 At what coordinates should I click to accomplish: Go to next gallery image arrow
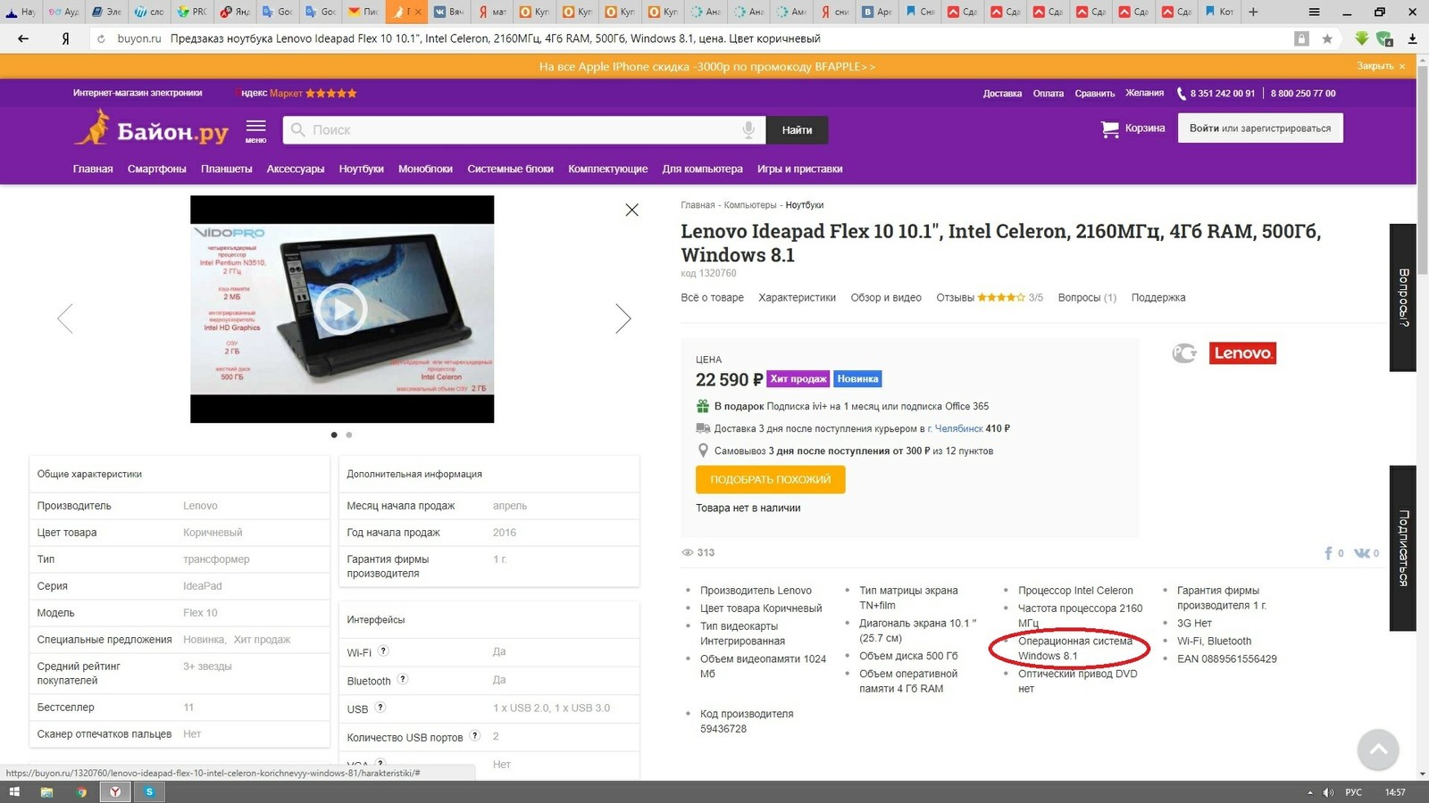pyautogui.click(x=623, y=319)
